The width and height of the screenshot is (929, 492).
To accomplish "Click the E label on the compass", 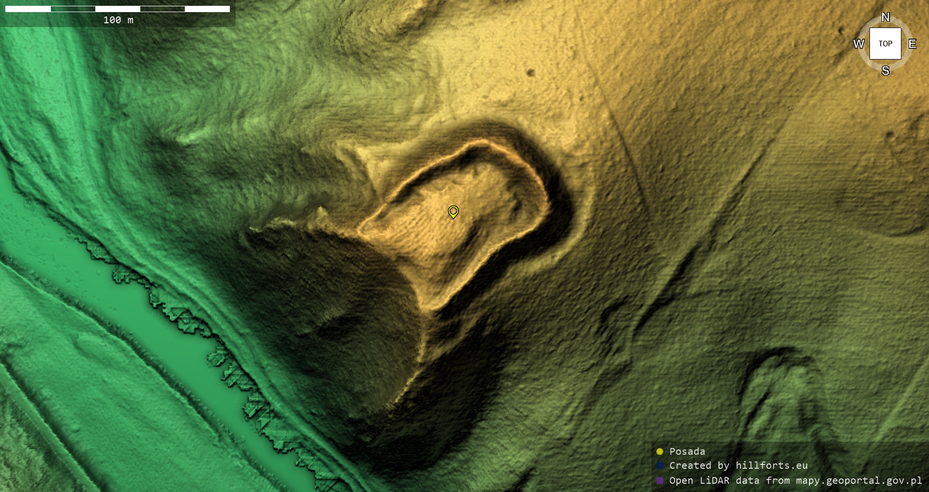I will [912, 44].
